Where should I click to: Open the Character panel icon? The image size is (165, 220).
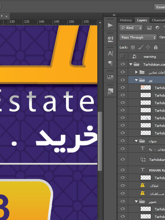(x=110, y=54)
